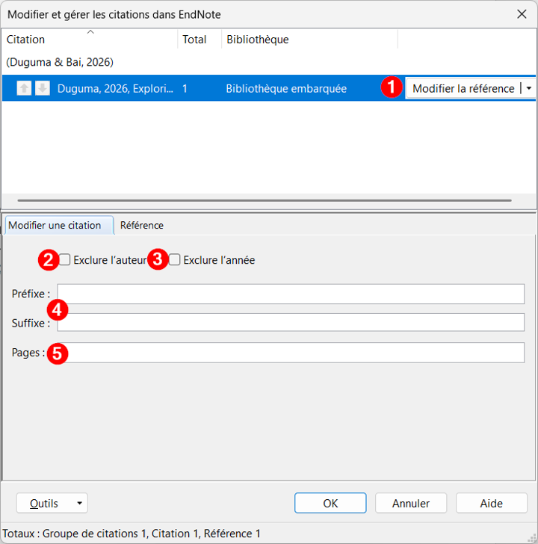This screenshot has height=544, width=538.
Task: Tick the Exclure l'auteur checkbox
Action: [x=64, y=259]
